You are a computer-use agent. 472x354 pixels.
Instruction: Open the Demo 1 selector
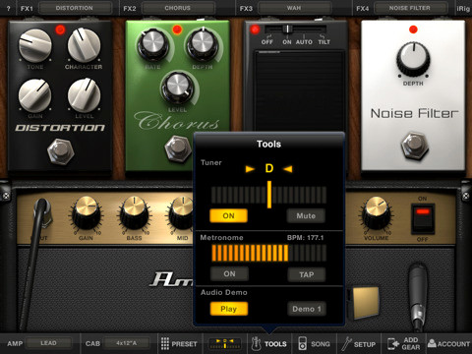(x=307, y=309)
